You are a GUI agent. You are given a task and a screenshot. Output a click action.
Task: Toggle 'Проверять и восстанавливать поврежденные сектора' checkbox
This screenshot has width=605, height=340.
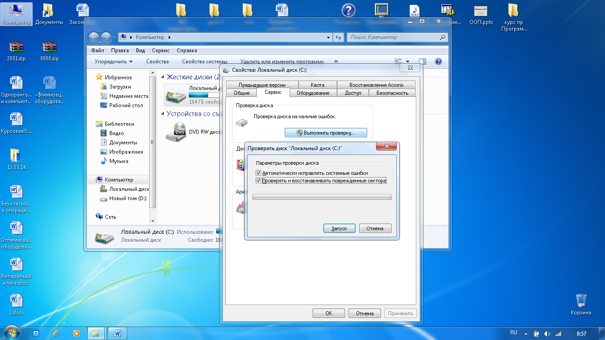[x=259, y=181]
